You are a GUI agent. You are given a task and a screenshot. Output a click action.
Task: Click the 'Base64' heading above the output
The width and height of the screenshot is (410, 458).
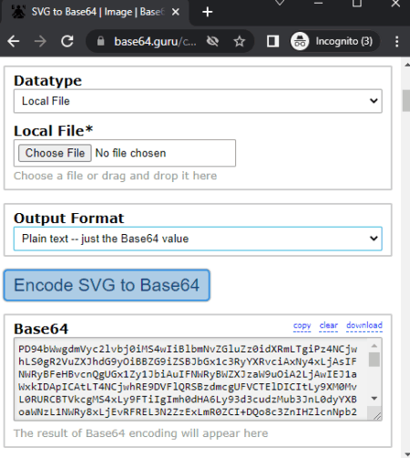41,329
